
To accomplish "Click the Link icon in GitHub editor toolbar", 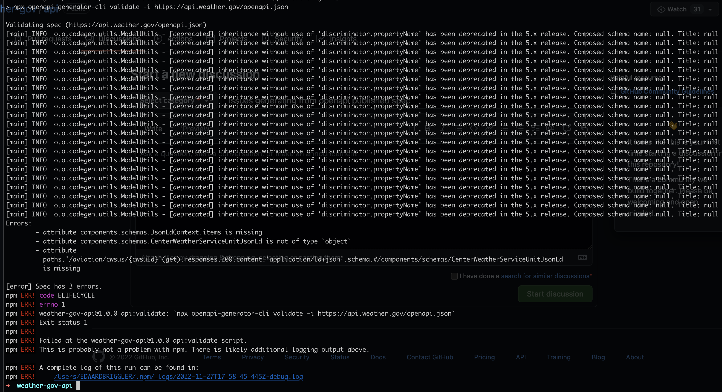I will 489,129.
